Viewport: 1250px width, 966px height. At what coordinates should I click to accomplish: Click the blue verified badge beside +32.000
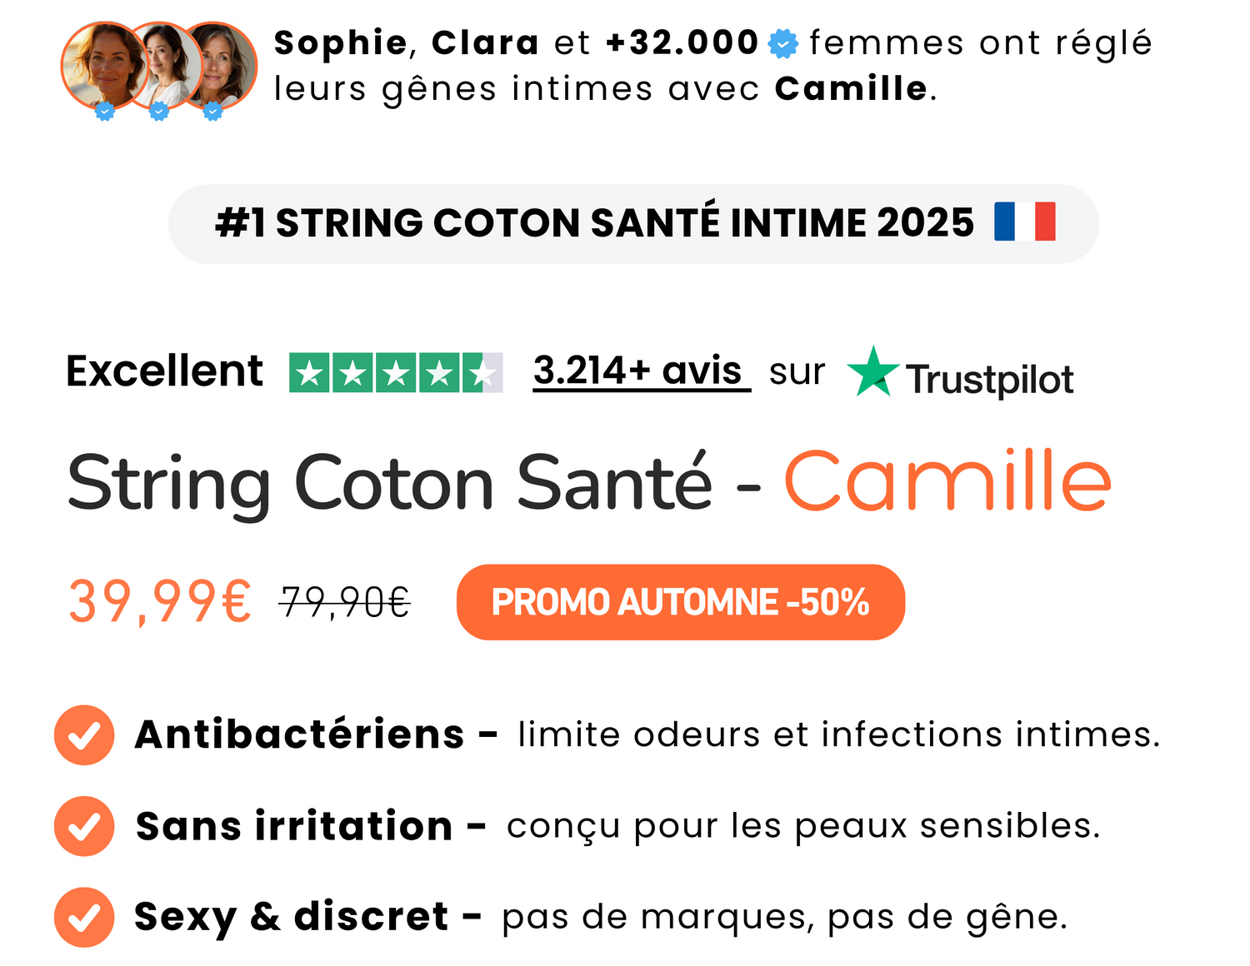coord(782,43)
